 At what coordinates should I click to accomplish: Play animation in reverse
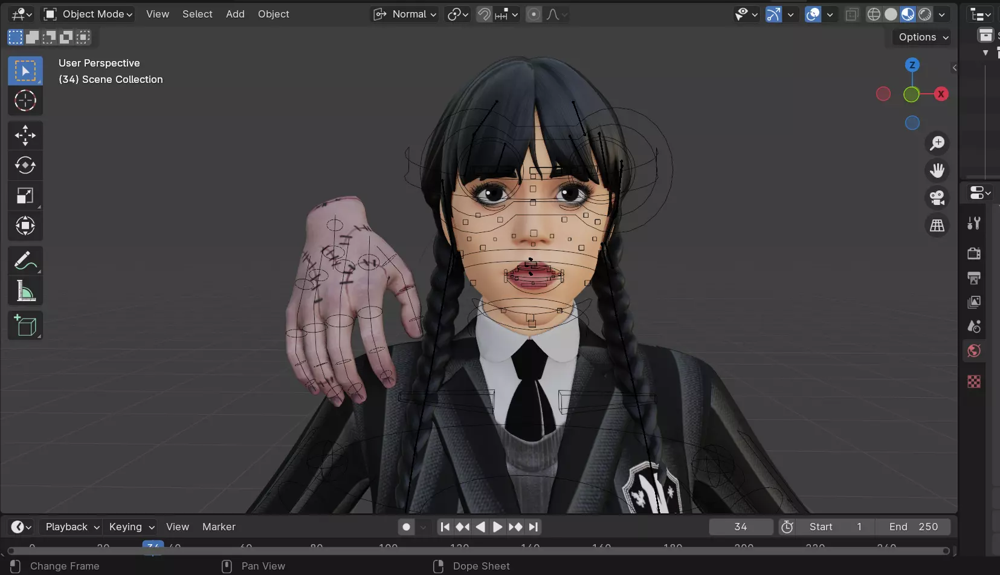[480, 527]
